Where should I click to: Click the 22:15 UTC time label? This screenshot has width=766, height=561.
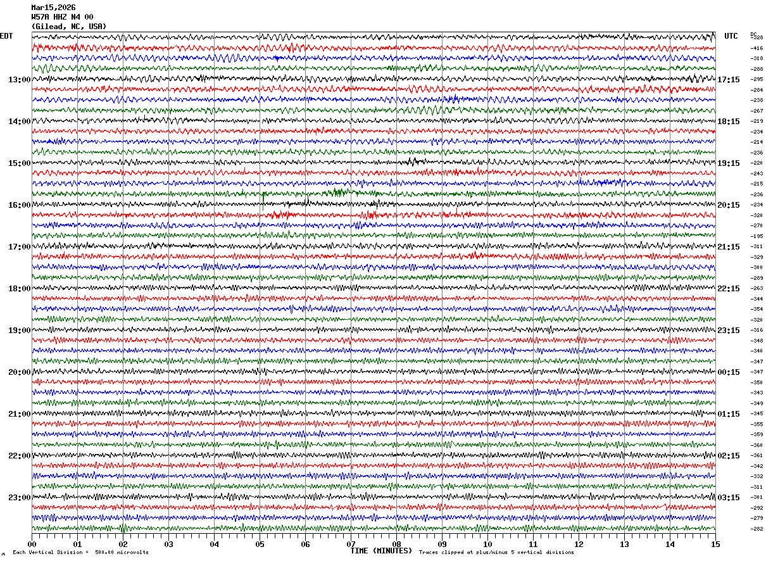click(x=729, y=289)
